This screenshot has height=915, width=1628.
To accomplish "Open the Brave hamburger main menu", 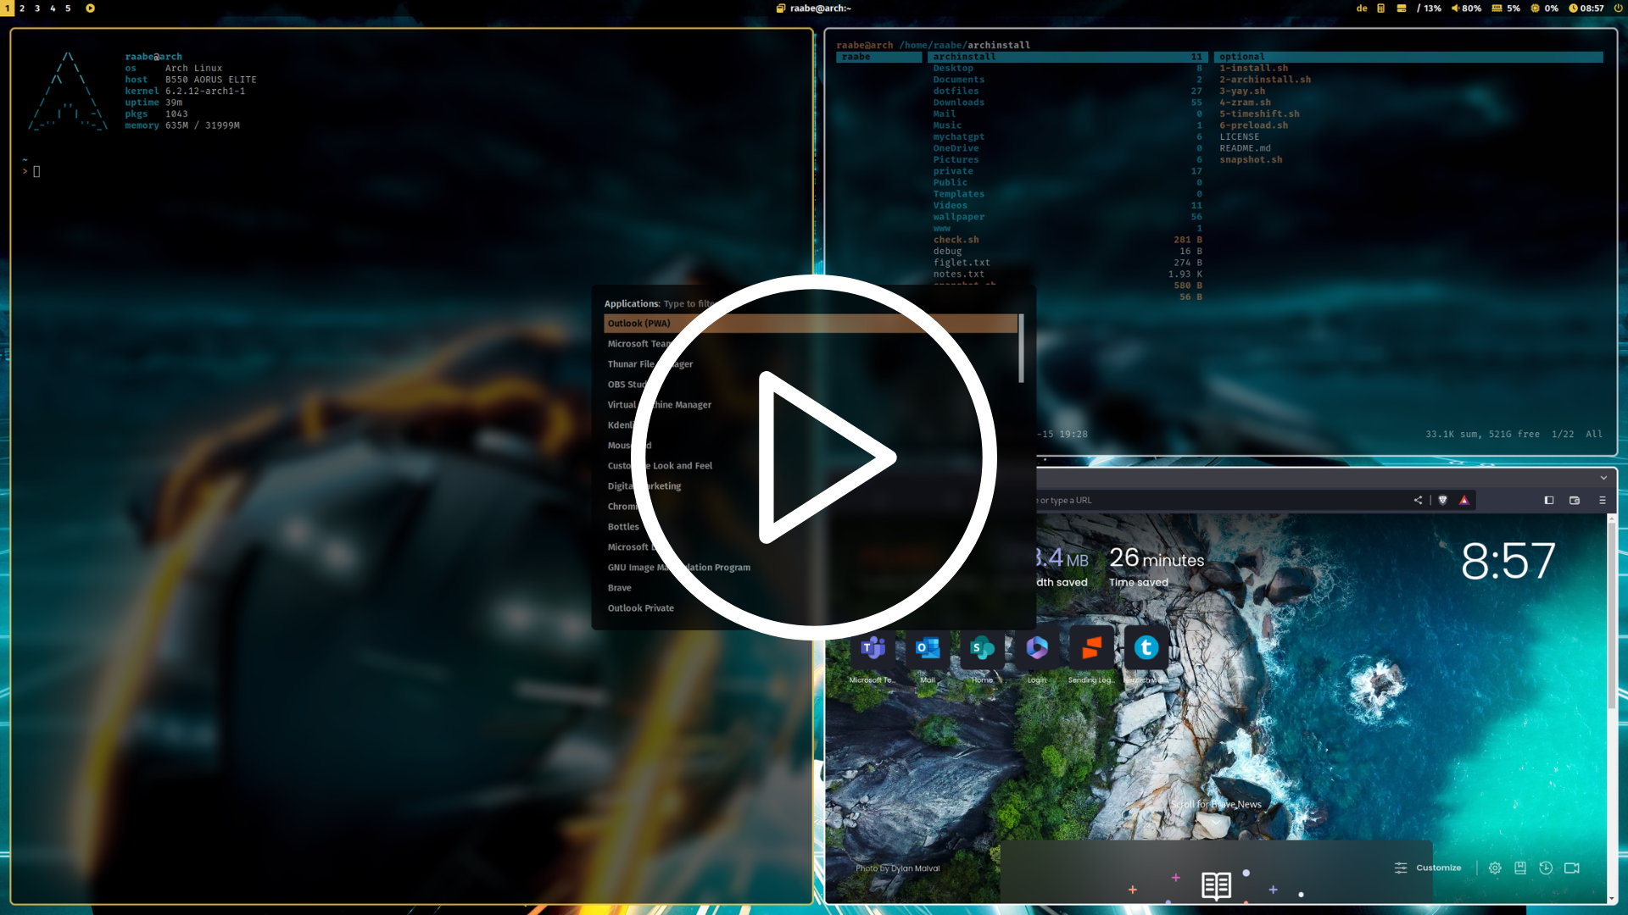I will [1602, 500].
